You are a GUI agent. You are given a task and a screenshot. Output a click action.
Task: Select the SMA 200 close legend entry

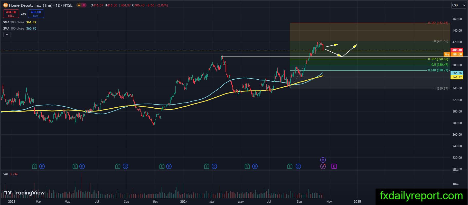(20, 22)
